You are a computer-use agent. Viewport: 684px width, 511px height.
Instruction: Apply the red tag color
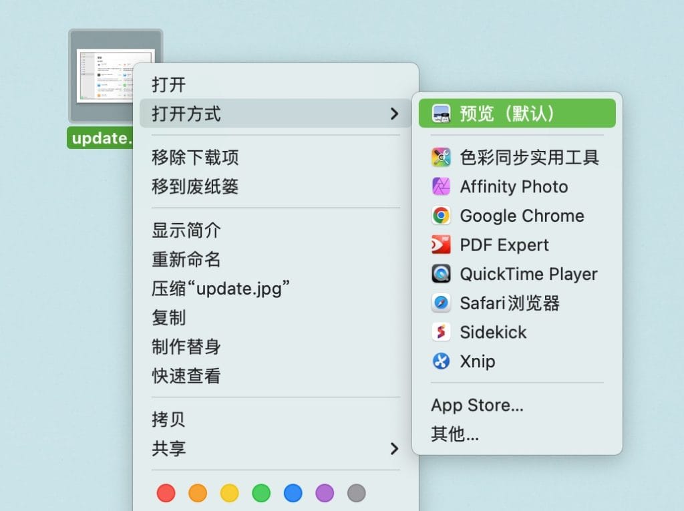pos(166,493)
